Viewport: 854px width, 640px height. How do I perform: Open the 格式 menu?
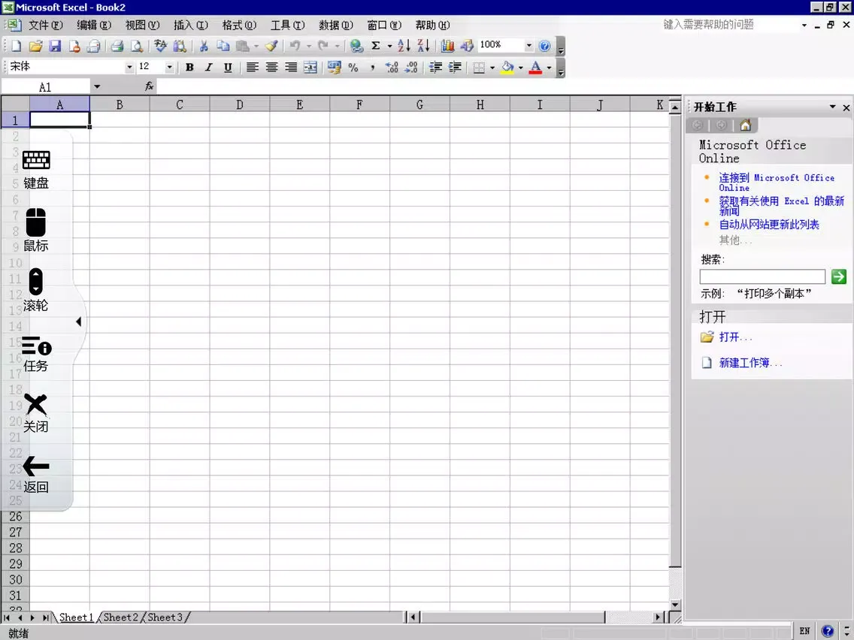tap(239, 25)
